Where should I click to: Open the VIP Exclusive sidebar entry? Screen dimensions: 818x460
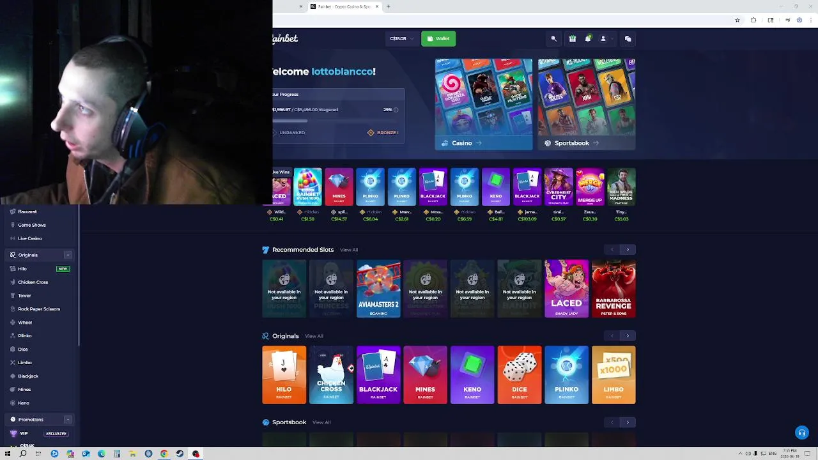coord(40,433)
